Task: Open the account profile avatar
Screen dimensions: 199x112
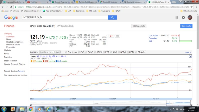Action: point(190,17)
